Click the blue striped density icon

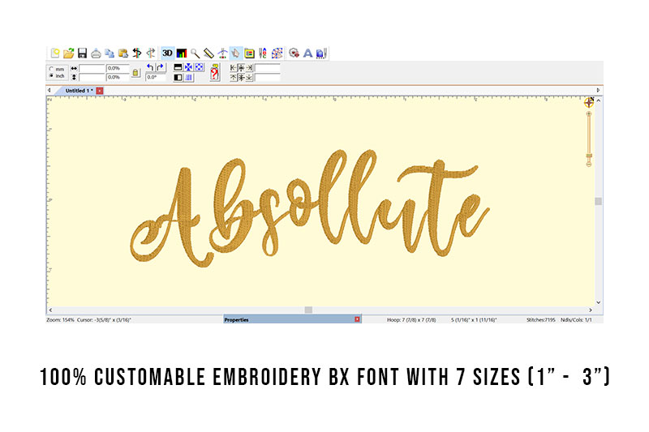[188, 77]
